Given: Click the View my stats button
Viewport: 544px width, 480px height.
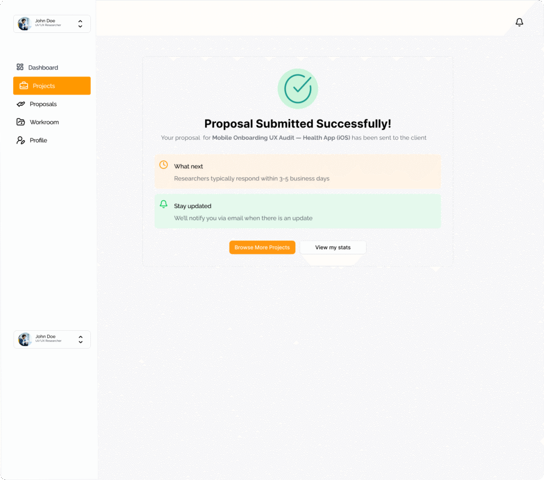Looking at the screenshot, I should tap(333, 247).
